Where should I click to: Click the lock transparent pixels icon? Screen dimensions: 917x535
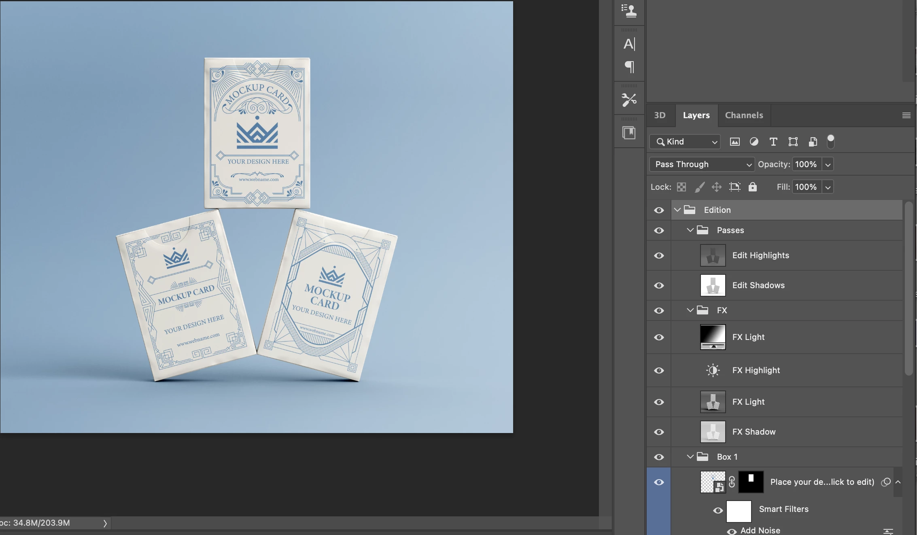(681, 187)
